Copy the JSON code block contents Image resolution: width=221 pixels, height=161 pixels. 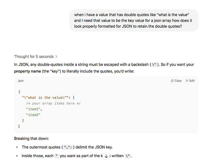pos(176,81)
